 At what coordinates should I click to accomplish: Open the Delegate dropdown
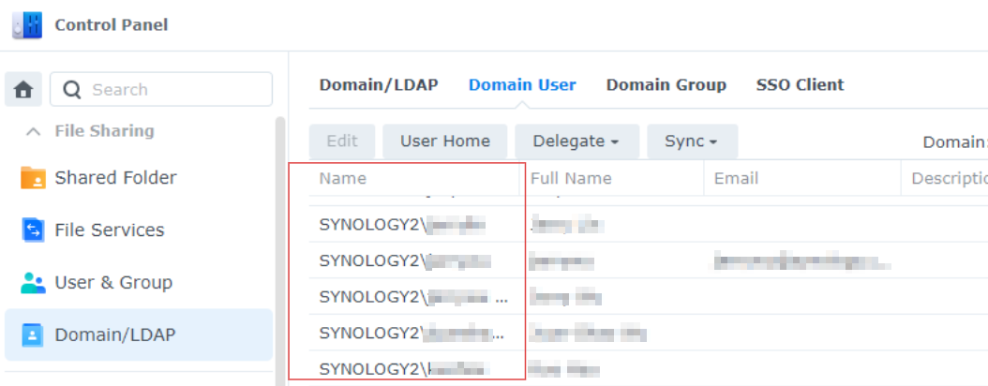576,141
